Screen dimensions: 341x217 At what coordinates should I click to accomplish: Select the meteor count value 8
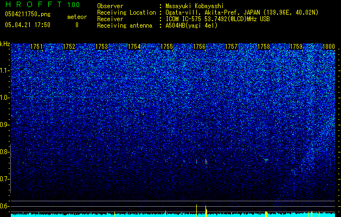pyautogui.click(x=77, y=25)
